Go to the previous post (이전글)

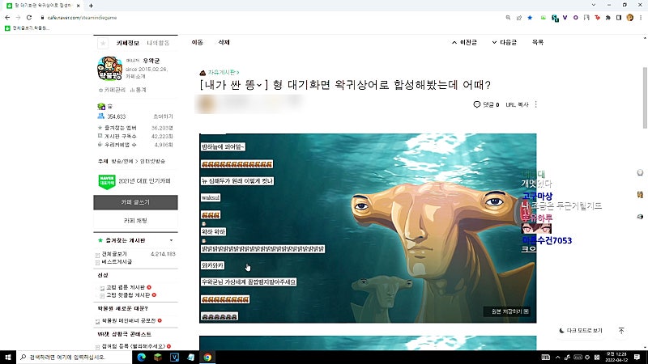tap(464, 42)
